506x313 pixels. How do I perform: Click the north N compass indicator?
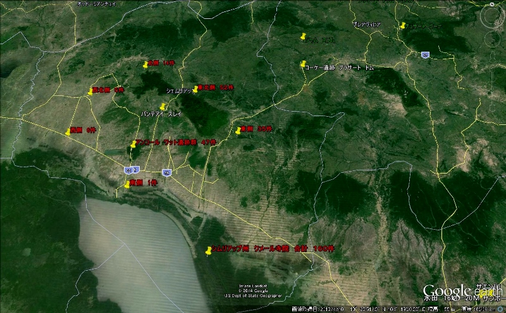[x=490, y=4]
